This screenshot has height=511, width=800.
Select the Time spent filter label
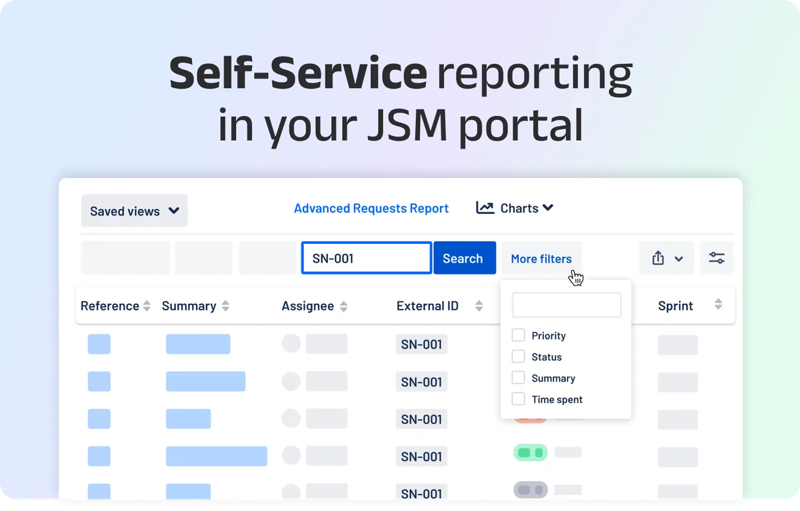(557, 400)
